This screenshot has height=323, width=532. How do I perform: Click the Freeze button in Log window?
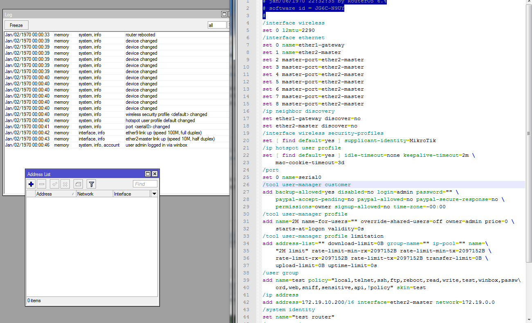(16, 25)
